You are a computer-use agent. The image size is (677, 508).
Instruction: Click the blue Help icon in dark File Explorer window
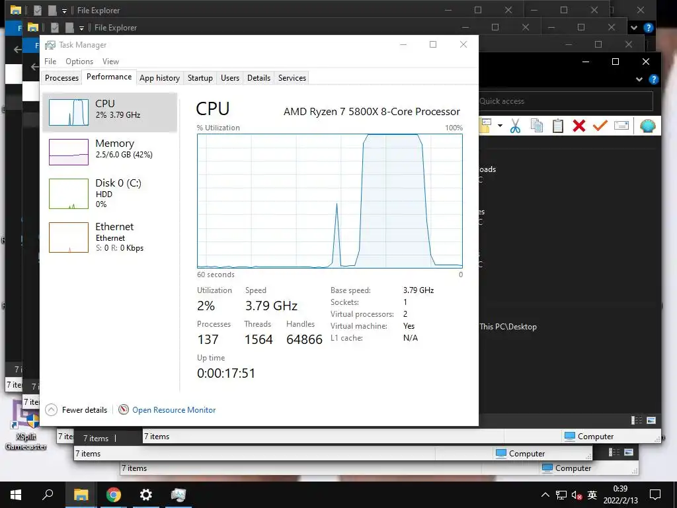pyautogui.click(x=654, y=79)
